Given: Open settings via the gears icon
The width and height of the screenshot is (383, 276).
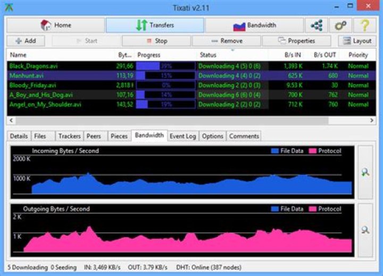Looking at the screenshot, I should coord(340,25).
